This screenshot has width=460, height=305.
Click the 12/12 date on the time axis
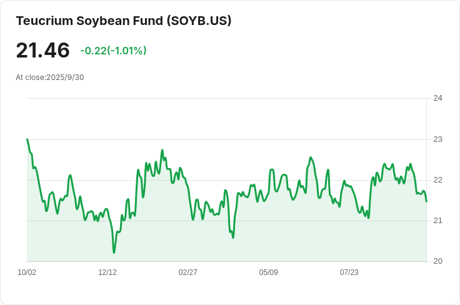[x=107, y=272]
